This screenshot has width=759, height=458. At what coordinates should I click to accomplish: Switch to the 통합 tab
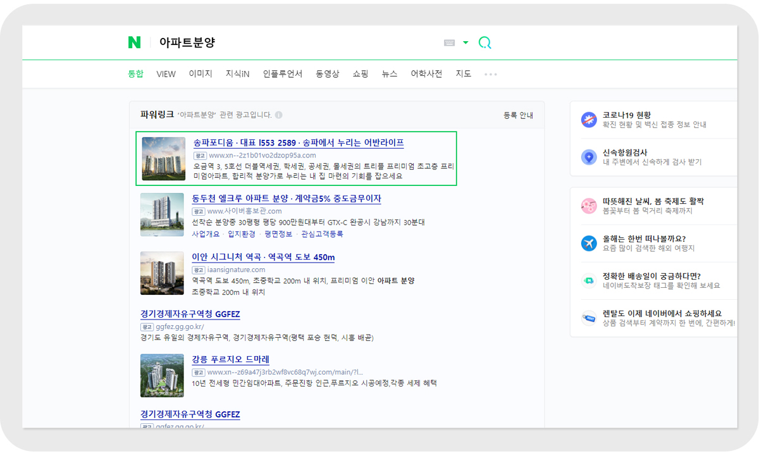(x=136, y=74)
